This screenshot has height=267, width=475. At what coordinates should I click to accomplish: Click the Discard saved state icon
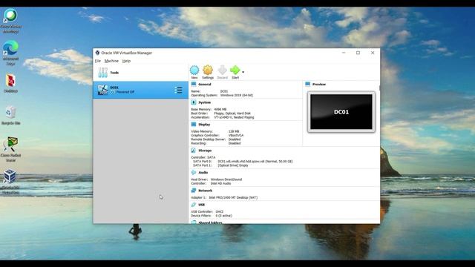tap(222, 70)
